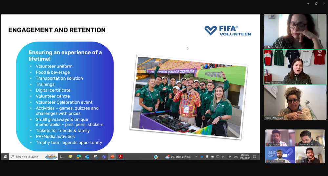The width and height of the screenshot is (328, 176).
Task: Open File Explorer from the taskbar
Action: [x=70, y=157]
